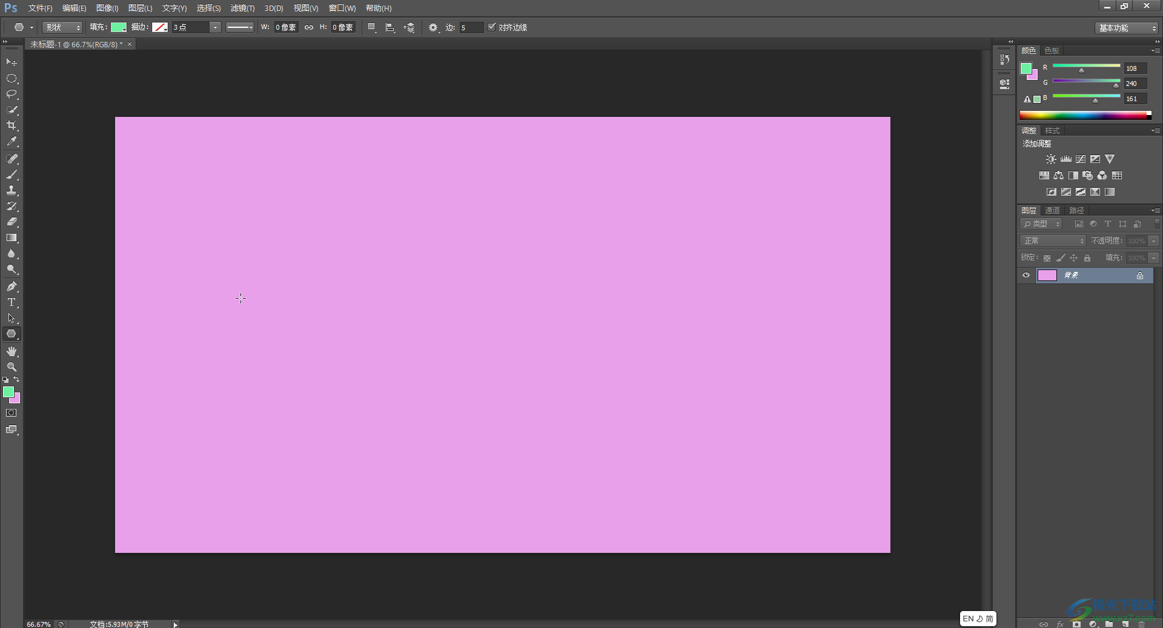Screen dimensions: 1163x628
Task: Add a Brightness/Contrast adjustment
Action: (1051, 159)
